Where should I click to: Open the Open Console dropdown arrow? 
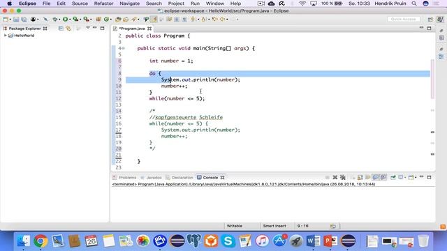point(416,177)
